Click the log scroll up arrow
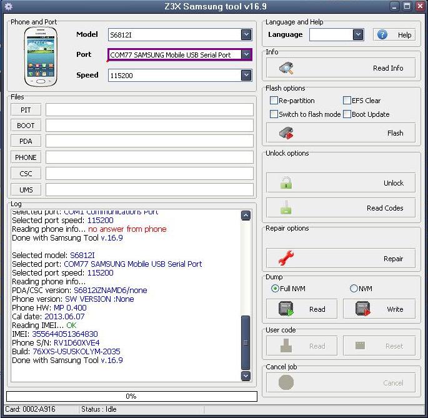 point(246,216)
